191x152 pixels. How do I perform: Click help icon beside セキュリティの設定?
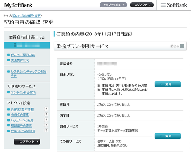tap(46, 130)
